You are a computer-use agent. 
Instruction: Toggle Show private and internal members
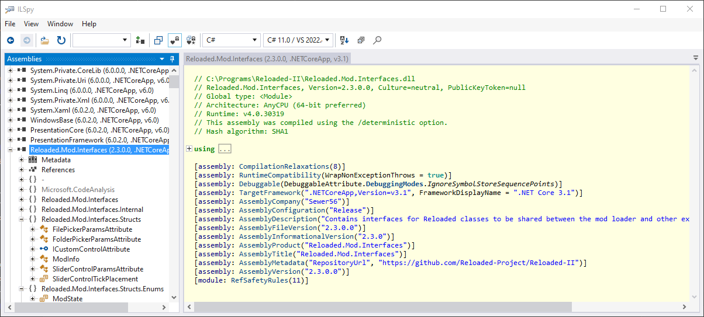point(175,40)
